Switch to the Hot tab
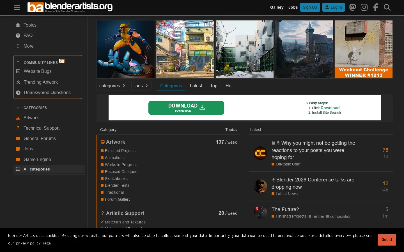This screenshot has height=252, width=404. (x=229, y=86)
